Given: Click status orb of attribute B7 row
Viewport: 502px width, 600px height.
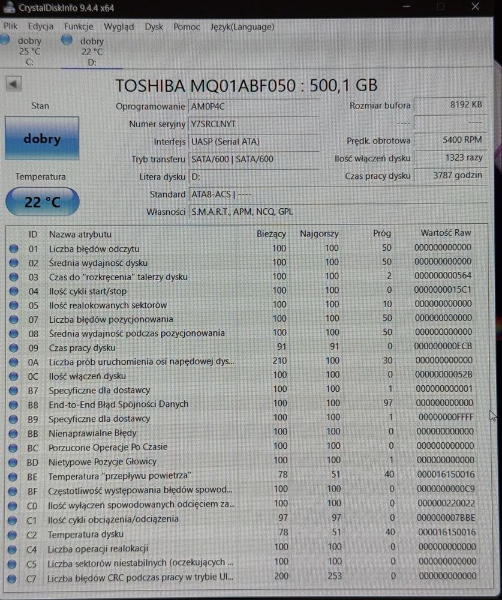Looking at the screenshot, I should [14, 391].
